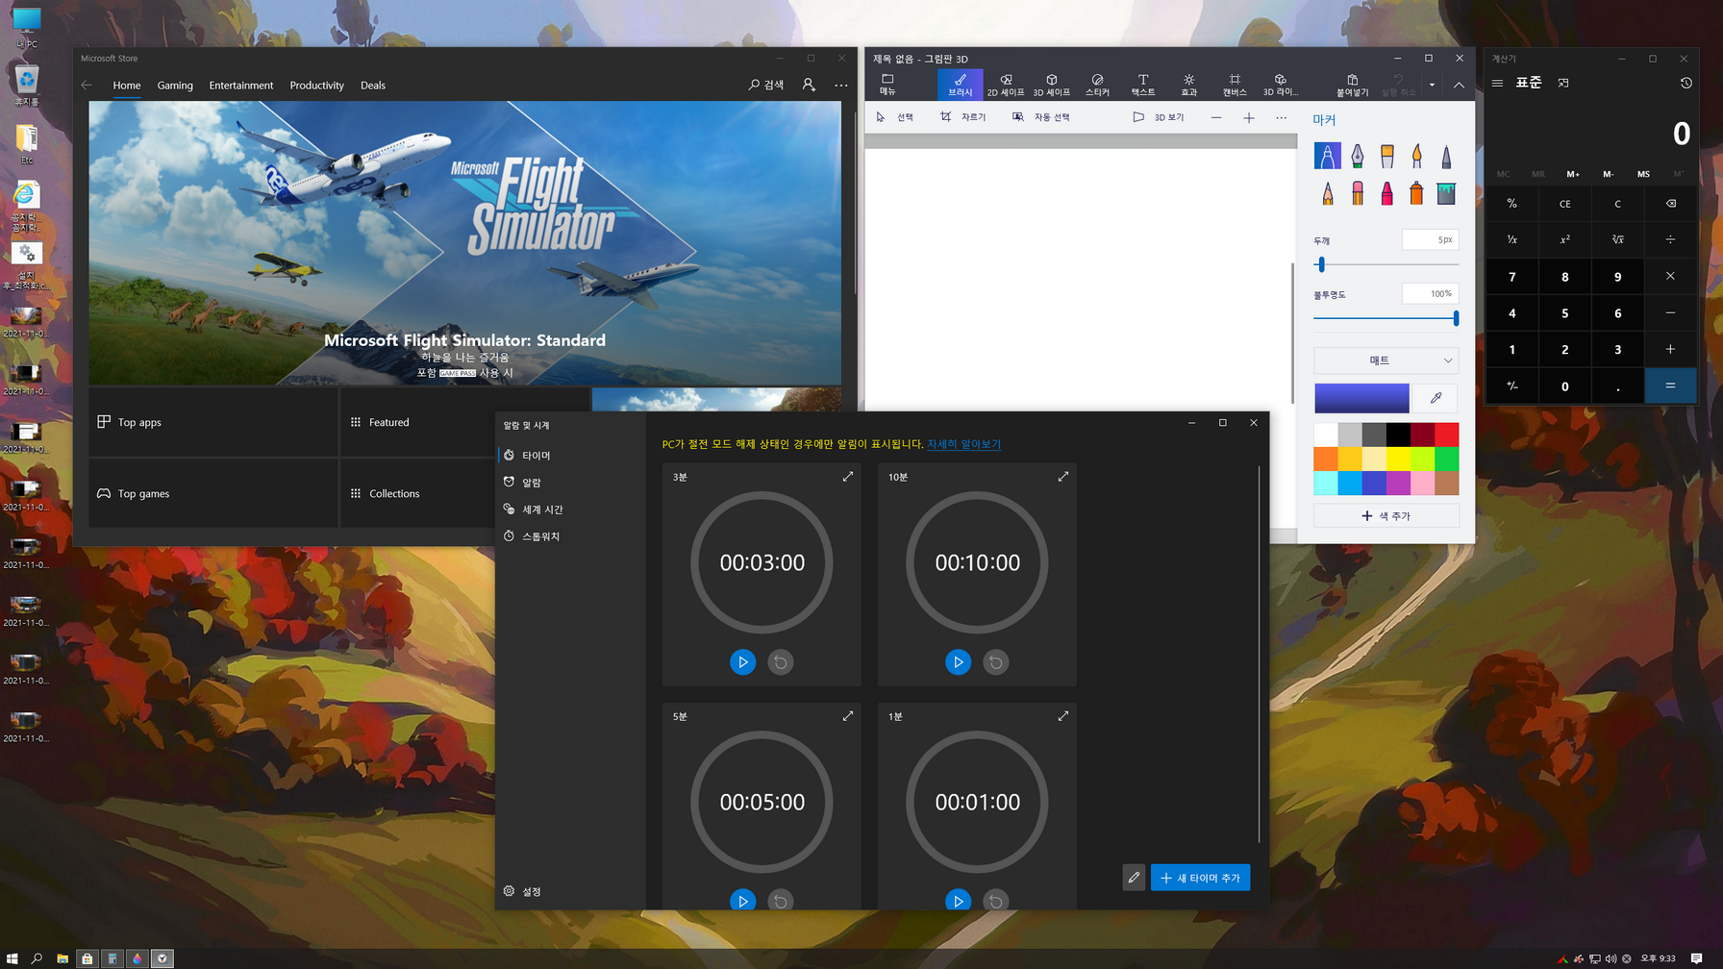Click the Crop (자르기) tool in Paint 3D

tap(962, 117)
